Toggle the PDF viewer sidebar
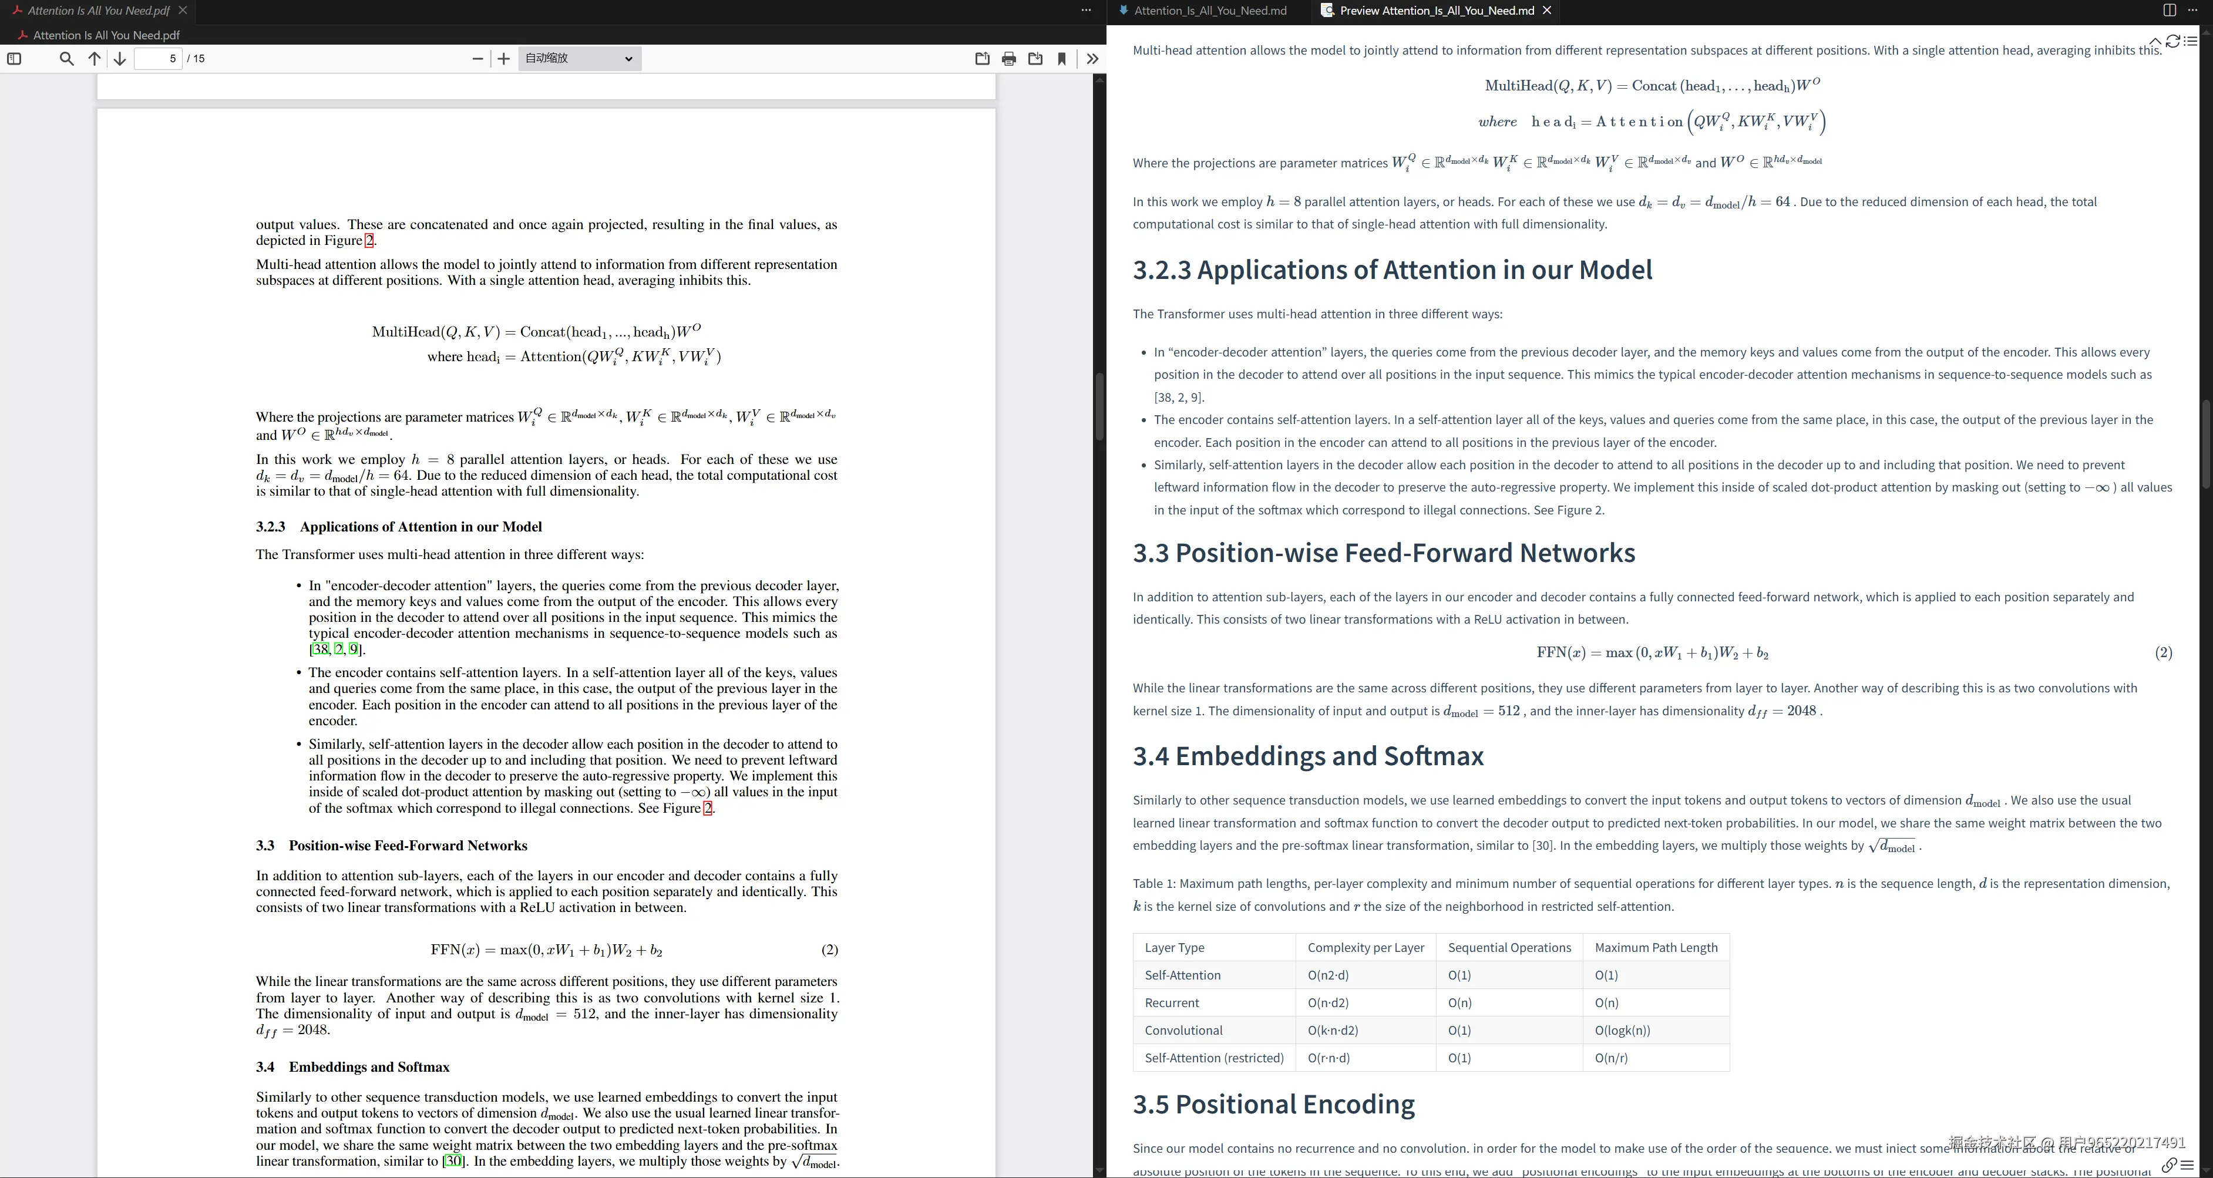This screenshot has width=2213, height=1178. [x=14, y=58]
